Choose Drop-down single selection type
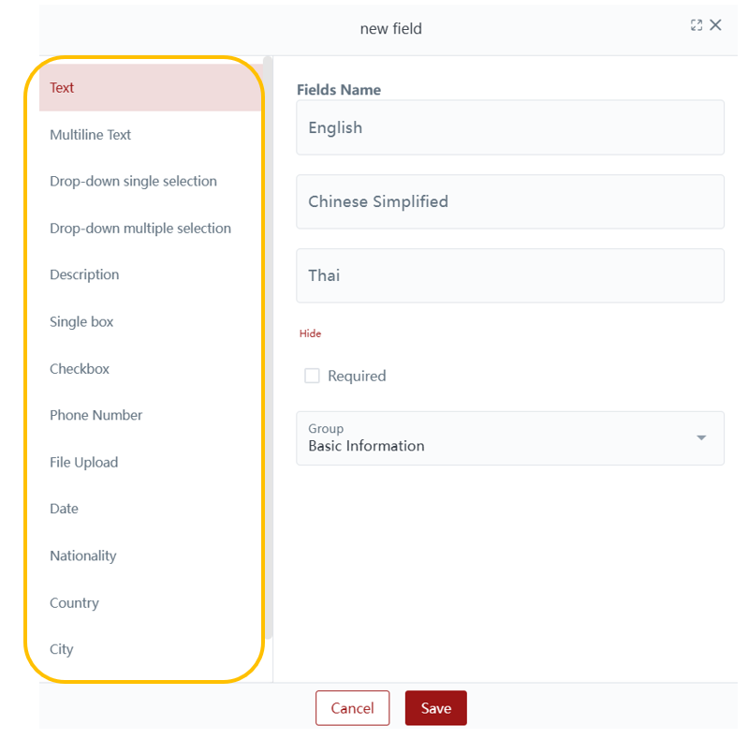748x740 pixels. (x=133, y=182)
